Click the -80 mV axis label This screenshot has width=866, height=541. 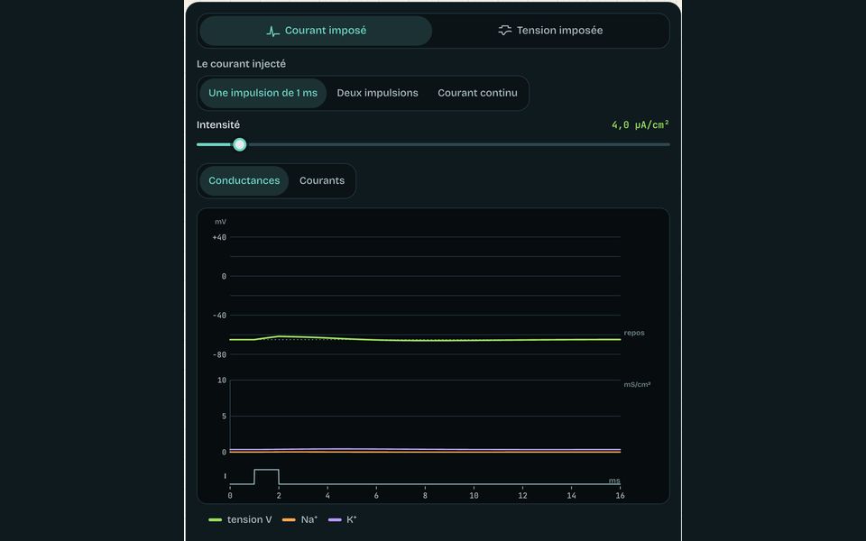point(219,355)
